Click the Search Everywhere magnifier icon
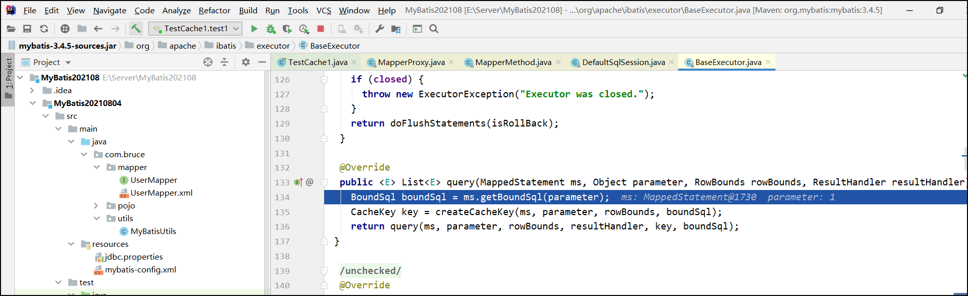This screenshot has width=968, height=296. [x=434, y=29]
